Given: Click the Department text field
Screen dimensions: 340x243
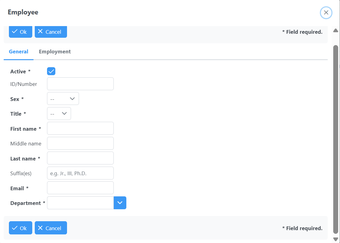Looking at the screenshot, I should pos(80,203).
